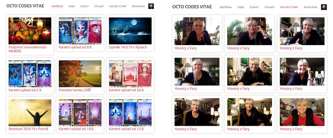Open the OCTO CODES VITAE logo on the left page
This screenshot has height=138, width=333.
pos(25,6)
